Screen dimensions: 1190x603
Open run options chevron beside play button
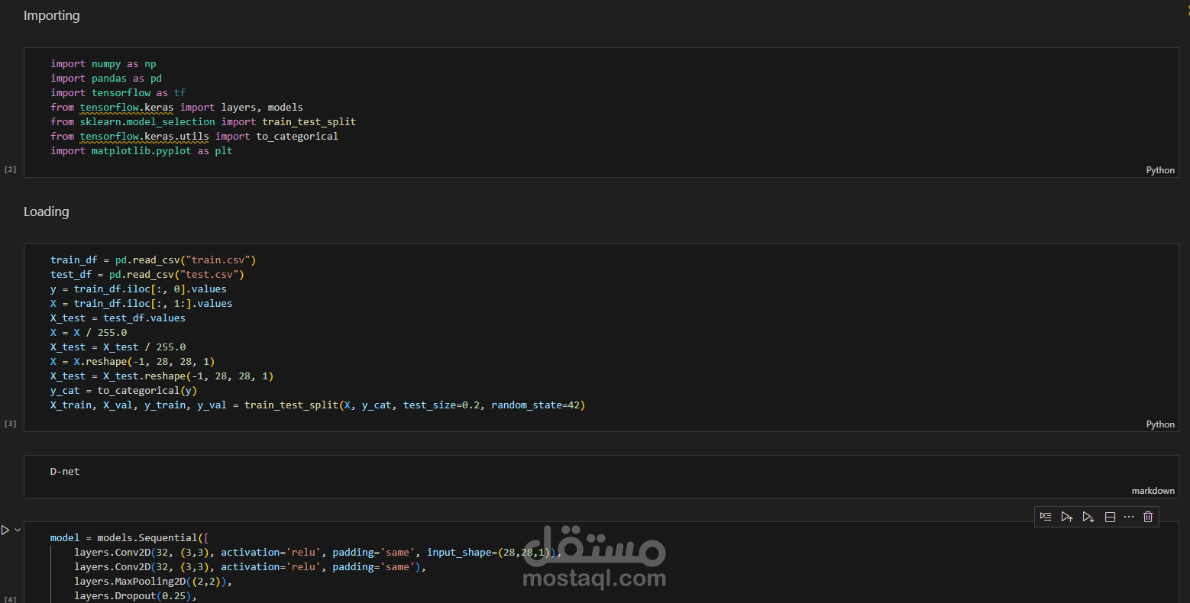click(x=18, y=530)
